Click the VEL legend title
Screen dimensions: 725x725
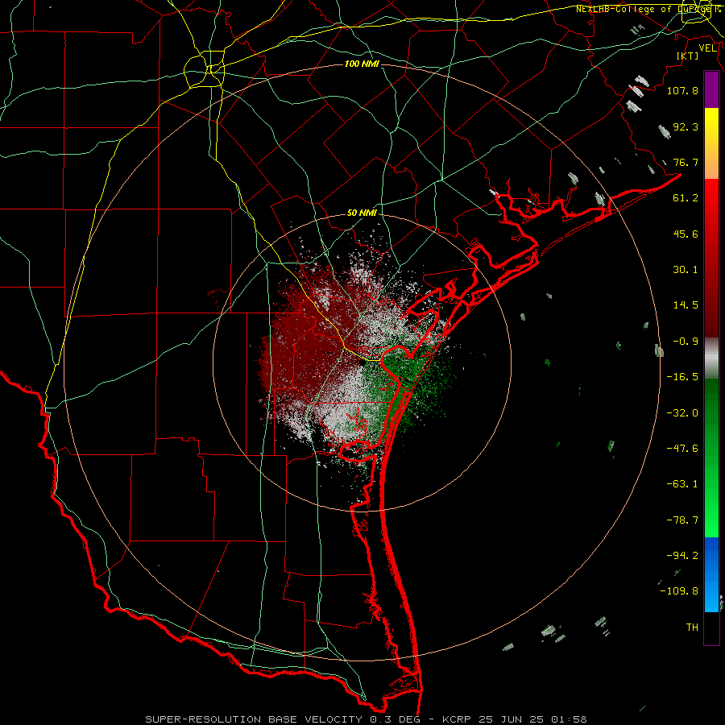pos(707,48)
